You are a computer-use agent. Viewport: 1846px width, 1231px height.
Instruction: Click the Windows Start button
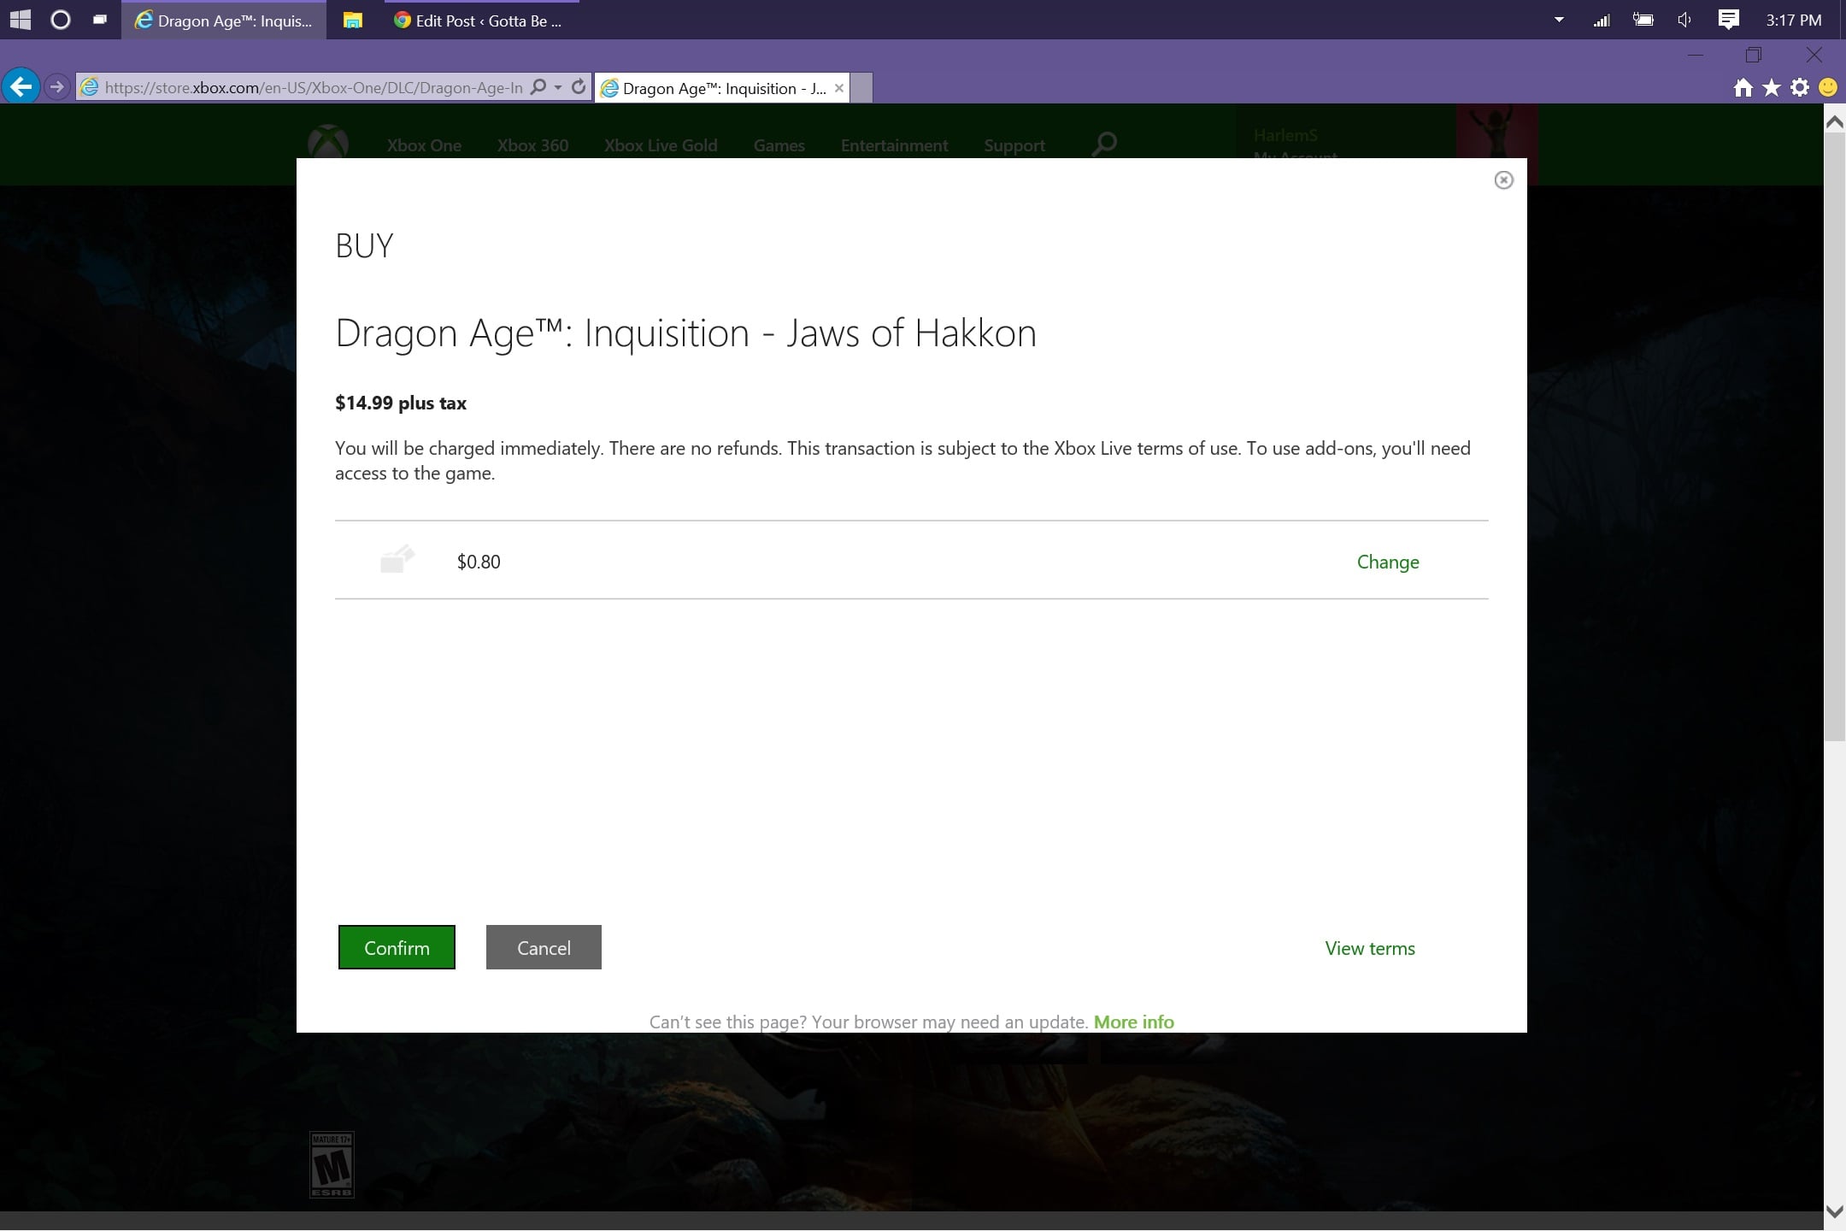coord(21,19)
